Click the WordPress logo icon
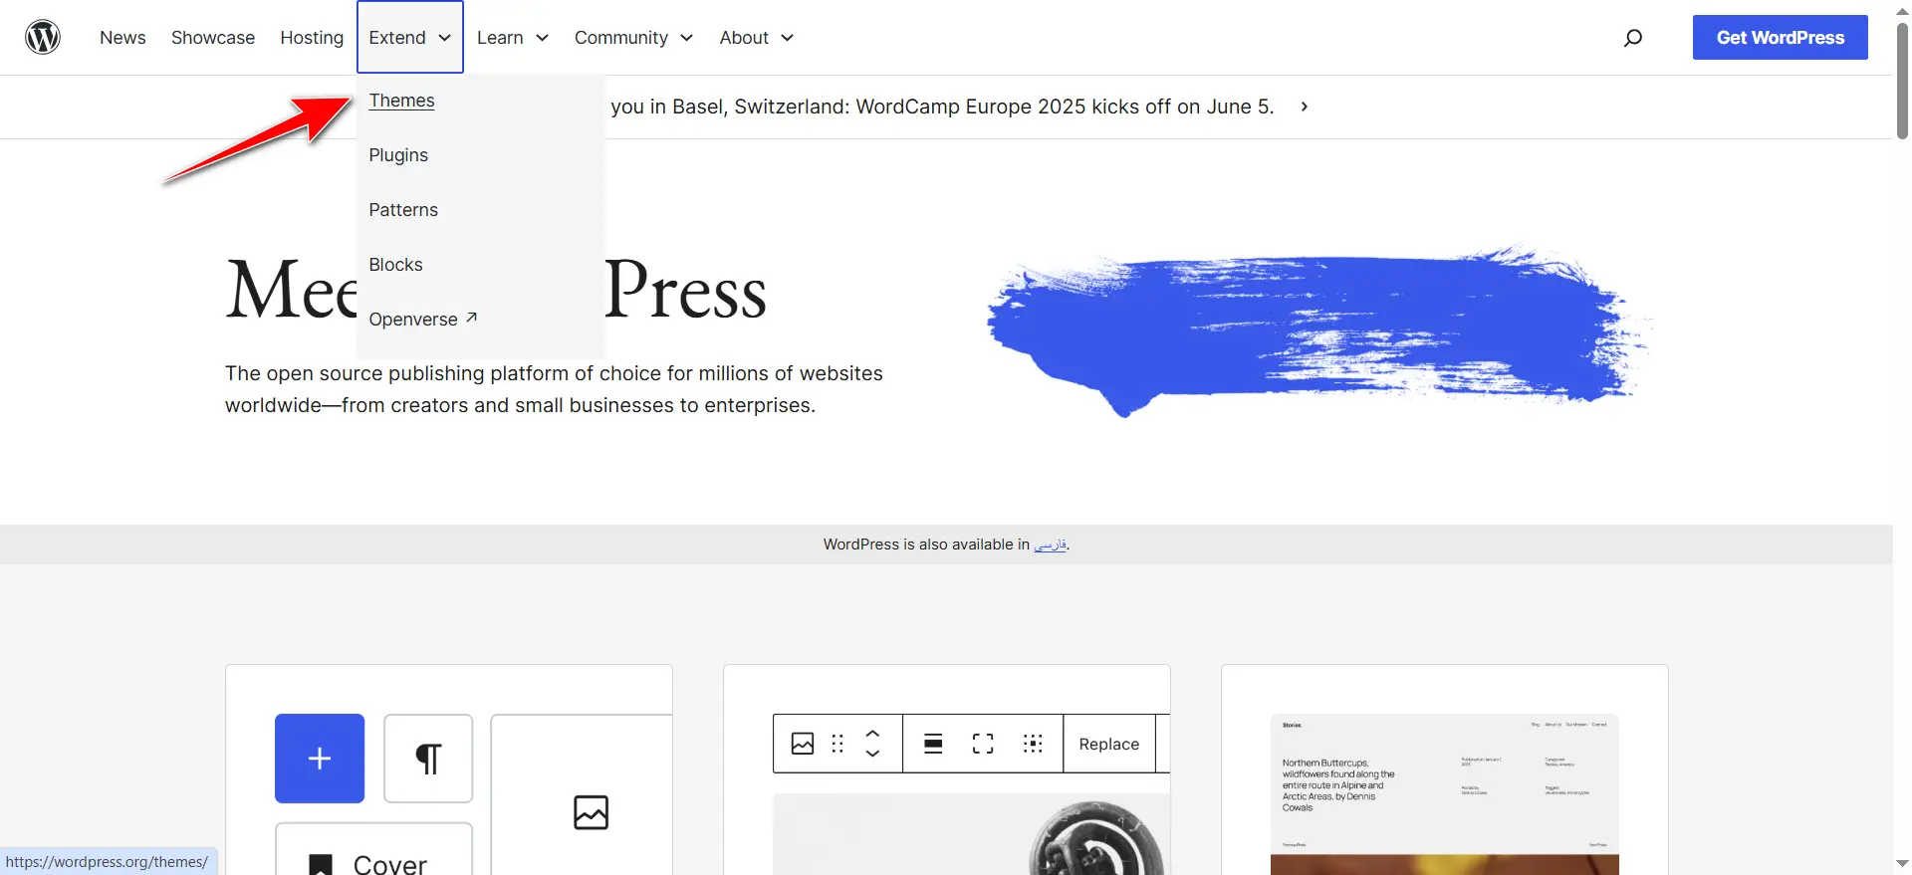Viewport: 1912px width, 875px height. coord(43,37)
